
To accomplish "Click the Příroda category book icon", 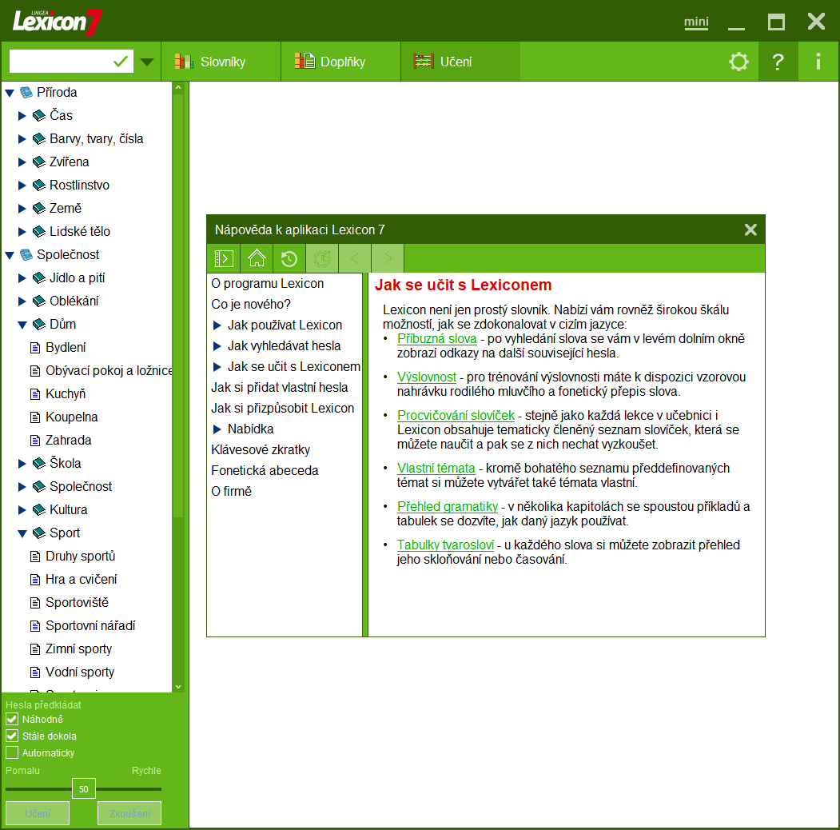I will [26, 93].
